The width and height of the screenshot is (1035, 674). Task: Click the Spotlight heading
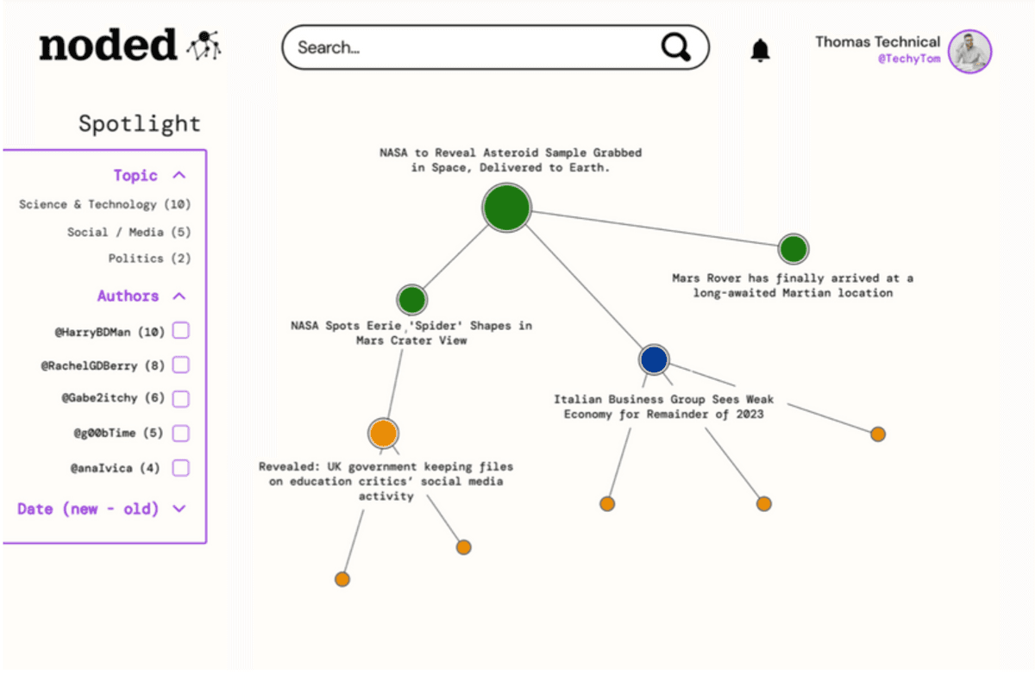140,123
